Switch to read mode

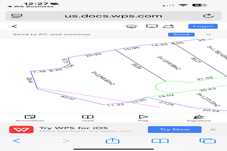88,118
